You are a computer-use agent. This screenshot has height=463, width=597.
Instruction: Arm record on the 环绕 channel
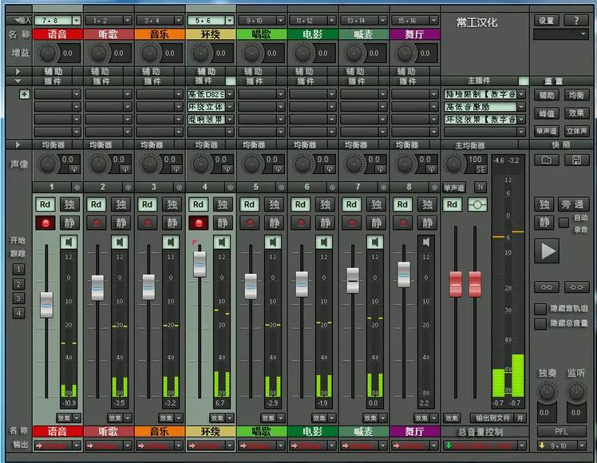coord(199,223)
